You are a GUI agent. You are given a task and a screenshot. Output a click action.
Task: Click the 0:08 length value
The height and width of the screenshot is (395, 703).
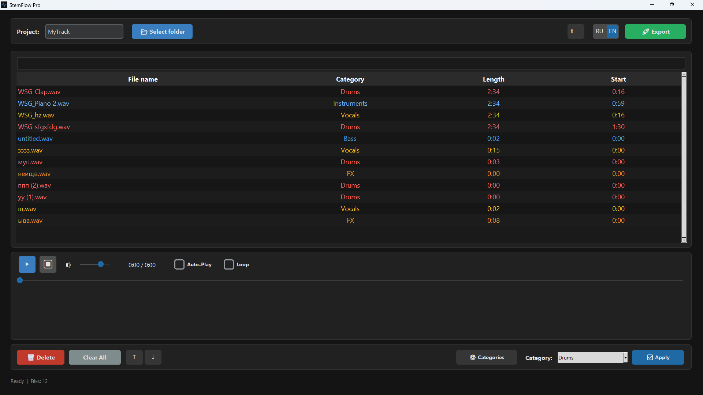click(x=494, y=221)
